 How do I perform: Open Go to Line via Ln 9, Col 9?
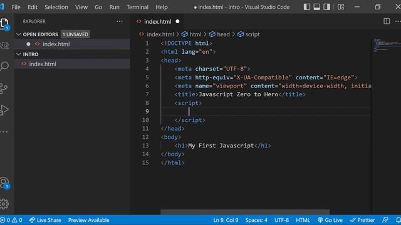226,220
